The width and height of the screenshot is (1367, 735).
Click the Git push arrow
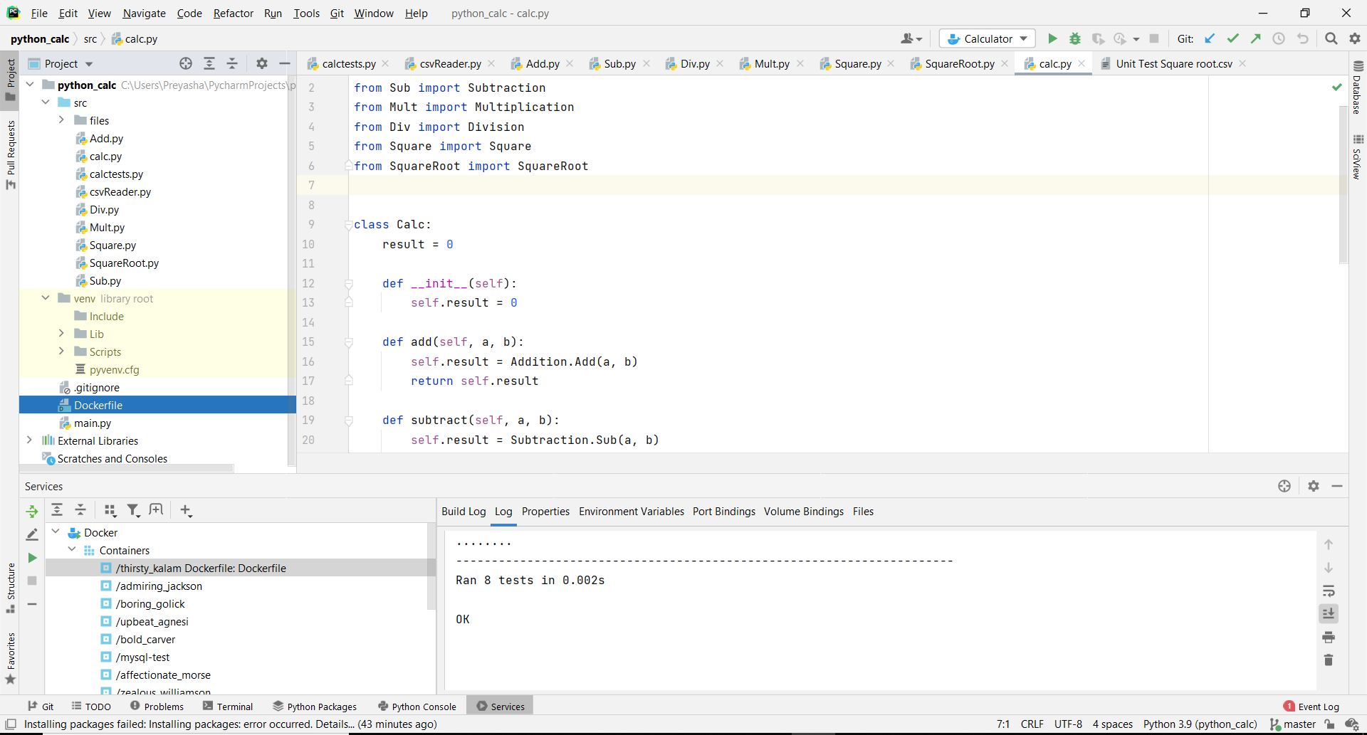[x=1256, y=38]
